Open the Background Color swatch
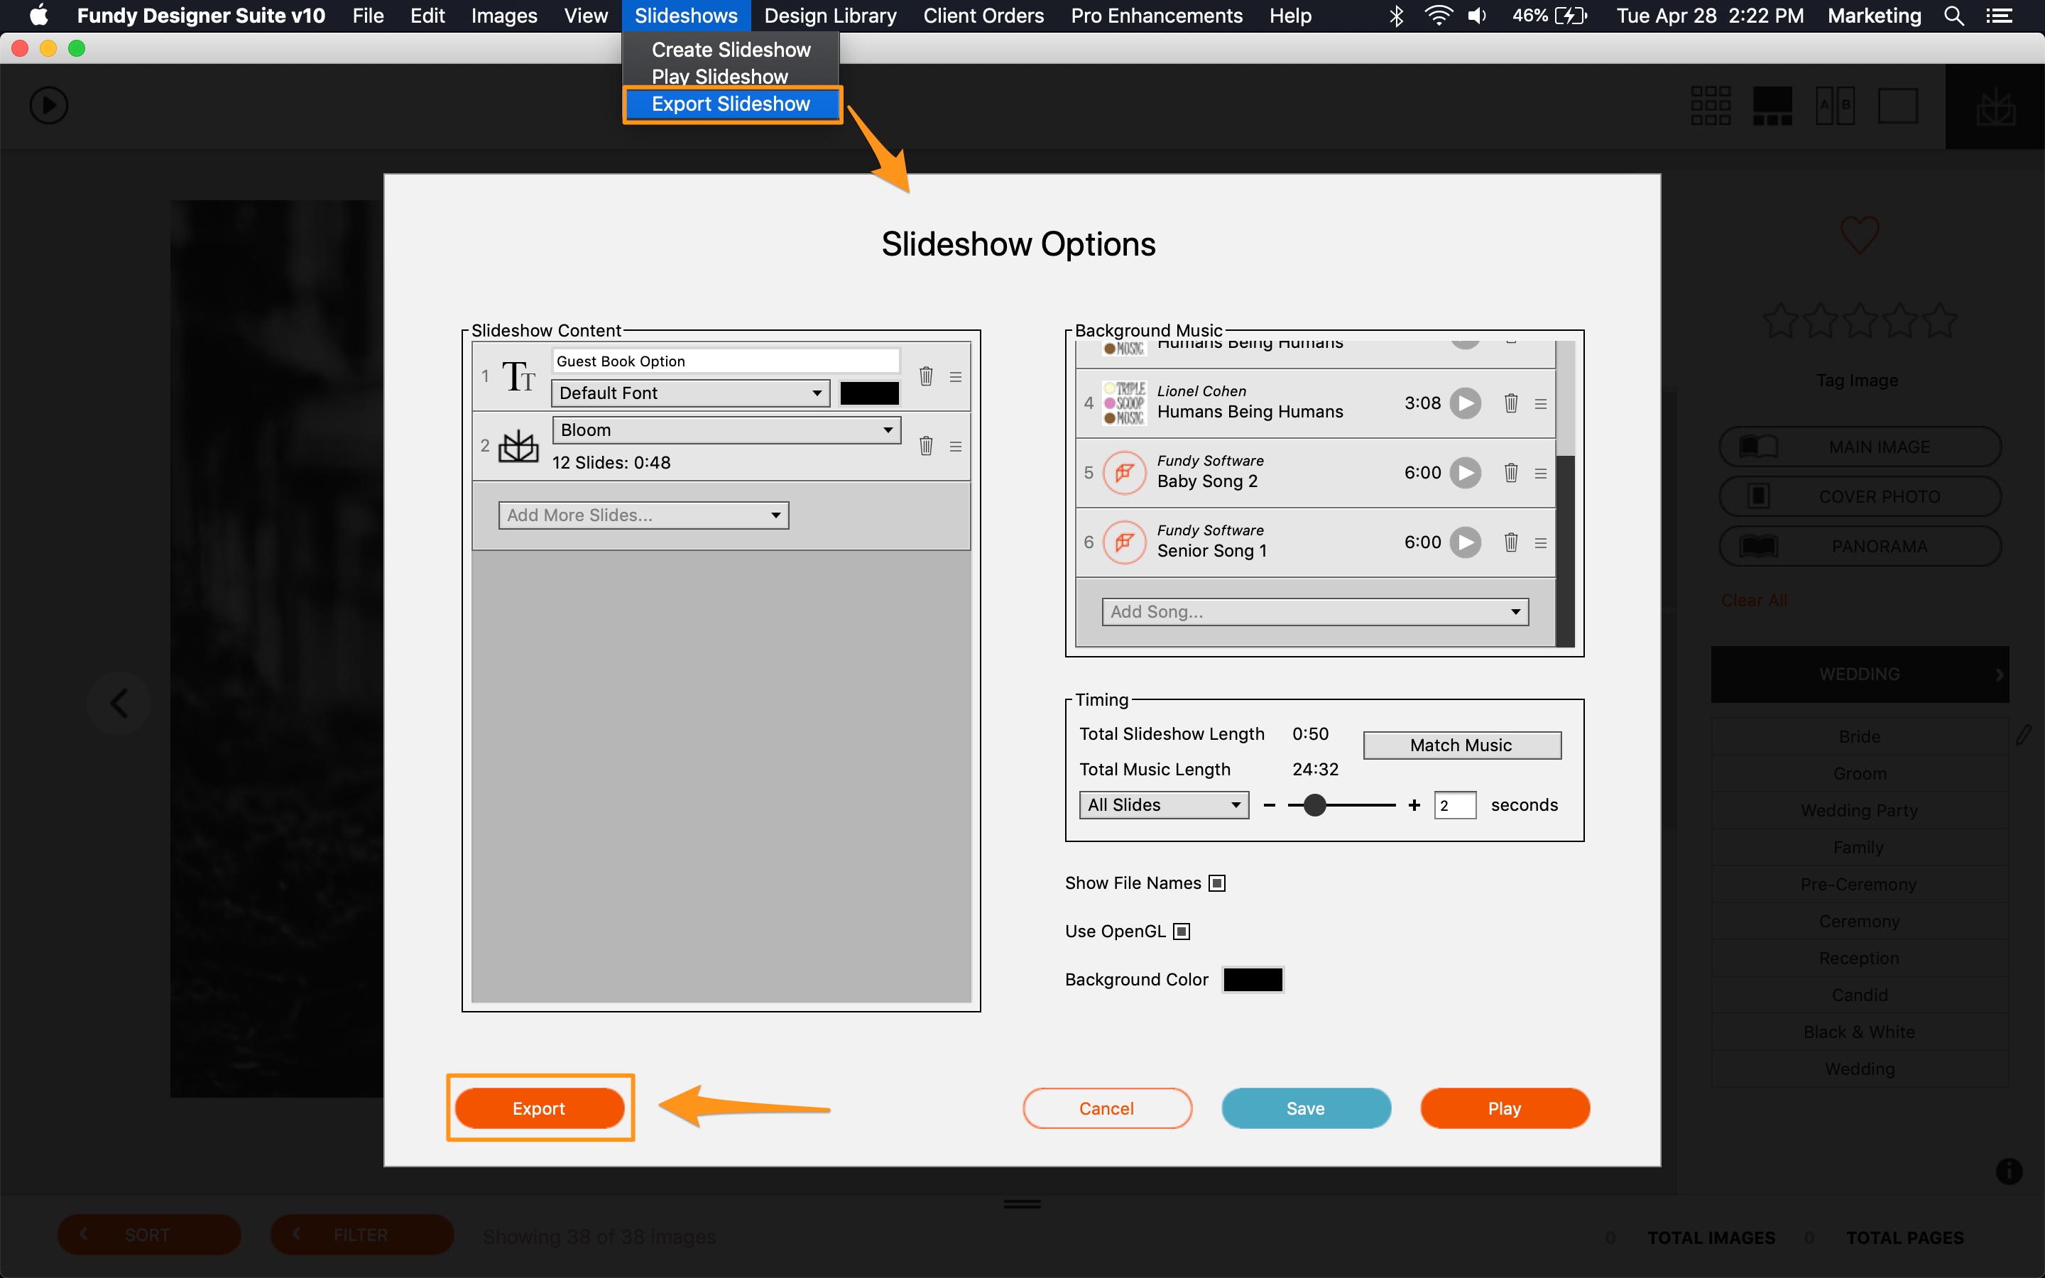 pos(1253,980)
